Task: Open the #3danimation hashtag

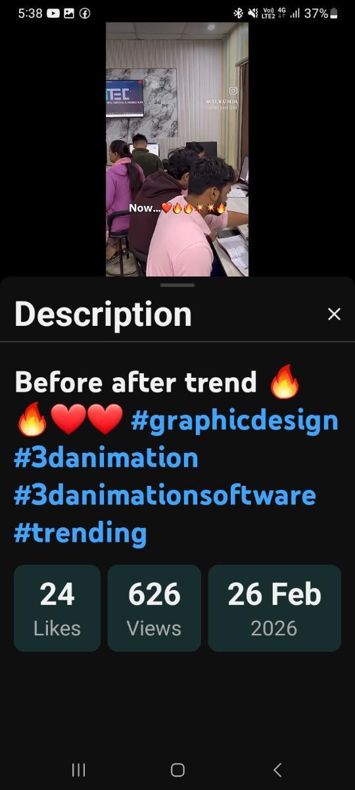Action: tap(106, 458)
